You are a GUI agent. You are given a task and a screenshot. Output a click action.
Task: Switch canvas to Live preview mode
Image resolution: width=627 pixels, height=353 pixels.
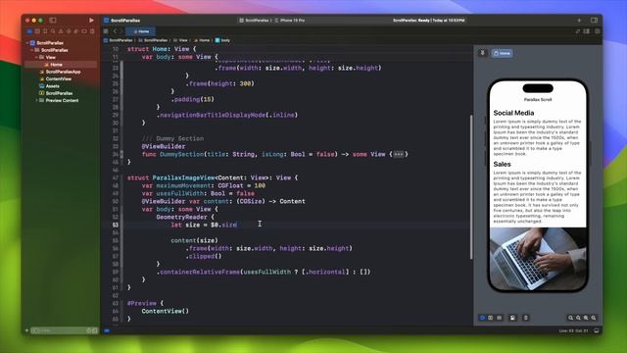(482, 318)
